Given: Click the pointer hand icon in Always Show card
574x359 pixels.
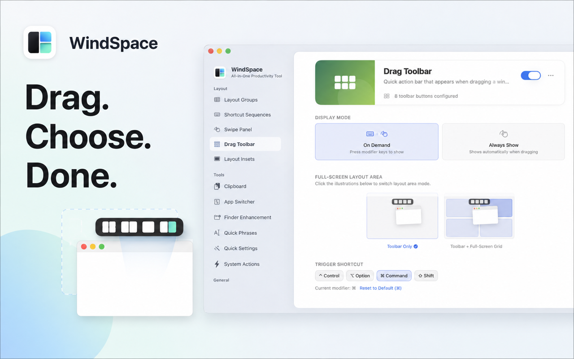Looking at the screenshot, I should tap(504, 134).
